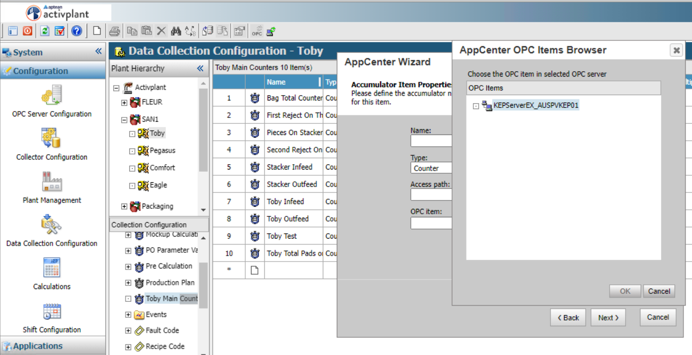Image resolution: width=692 pixels, height=355 pixels.
Task: Click the Name input field in the wizard
Action: pos(432,141)
